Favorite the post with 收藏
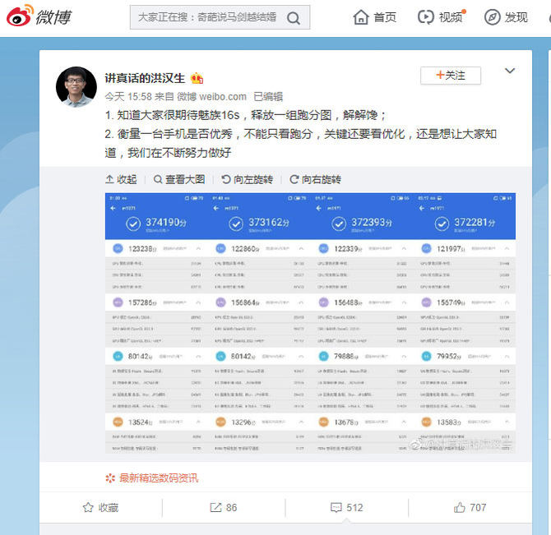This screenshot has height=535, width=551. coord(101,508)
